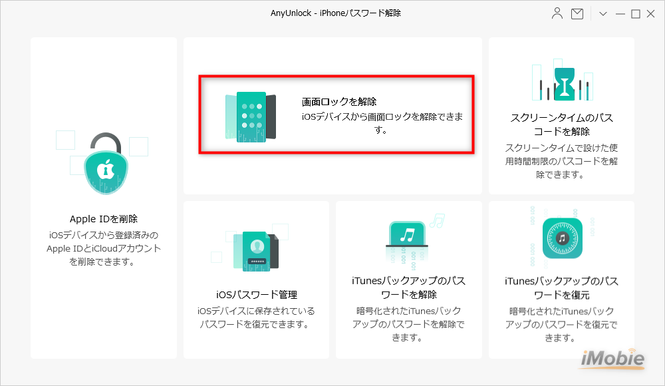Expand the title bar dropdown chevron
Viewport: 665px width, 386px height.
pos(603,14)
